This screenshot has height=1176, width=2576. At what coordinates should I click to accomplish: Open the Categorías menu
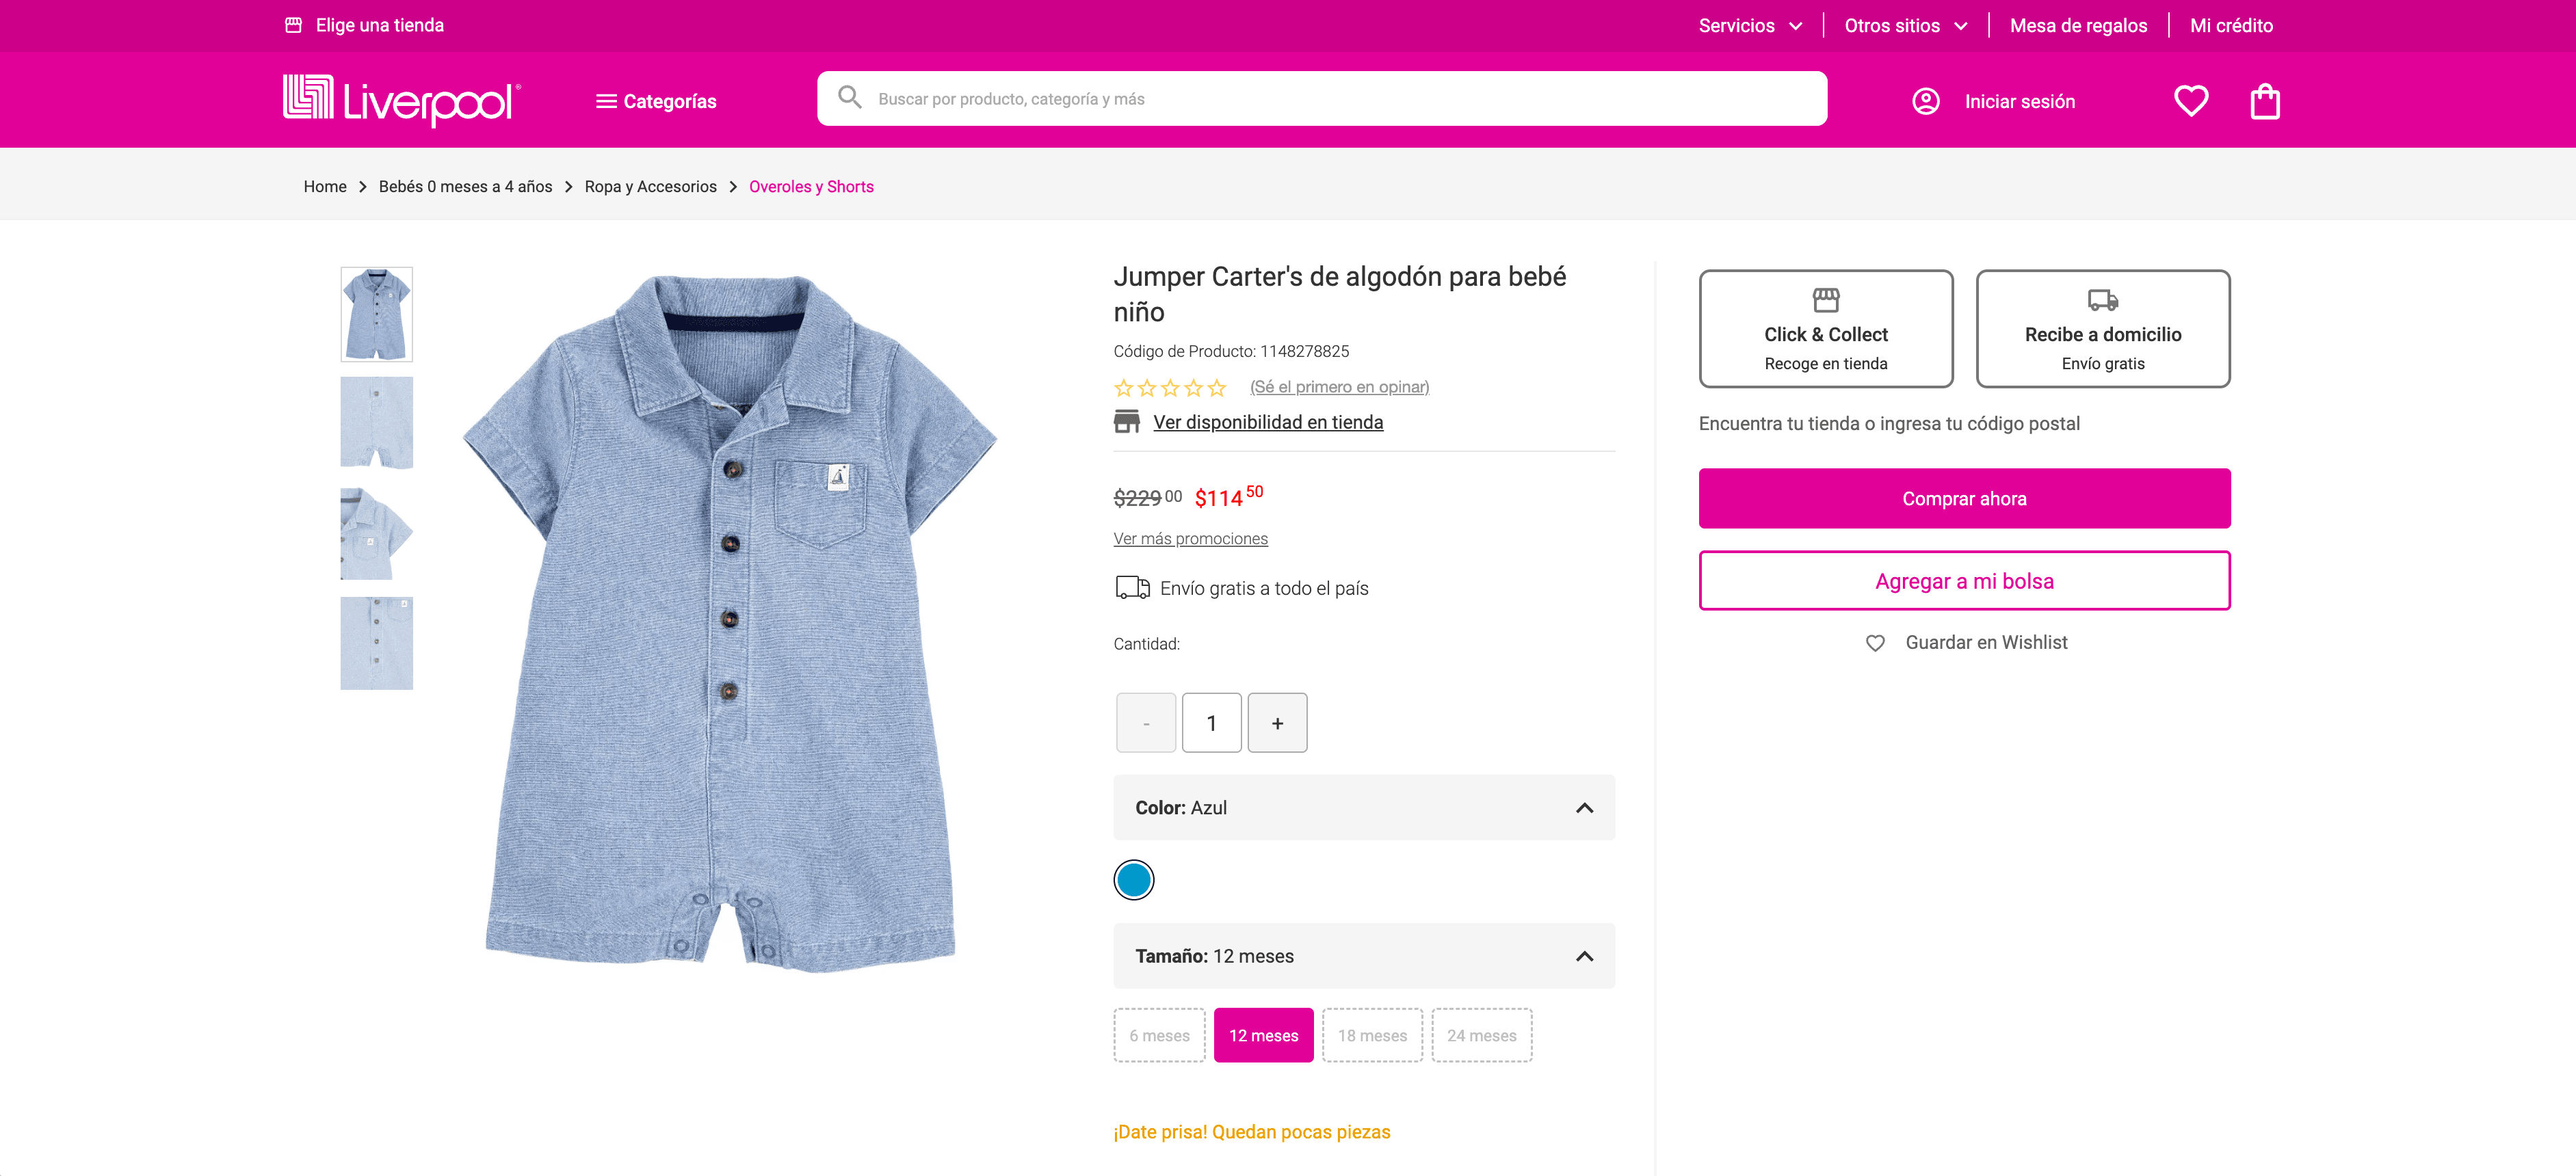[656, 101]
